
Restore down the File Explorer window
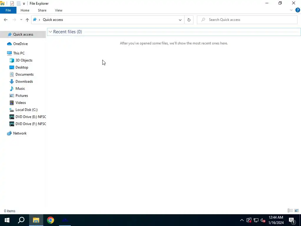(x=280, y=3)
